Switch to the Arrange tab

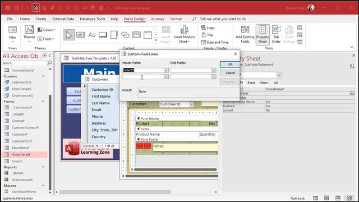click(x=158, y=19)
